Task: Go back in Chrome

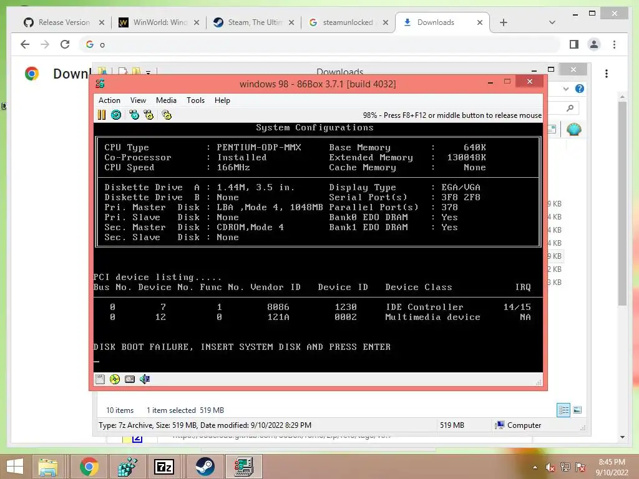Action: pos(25,44)
